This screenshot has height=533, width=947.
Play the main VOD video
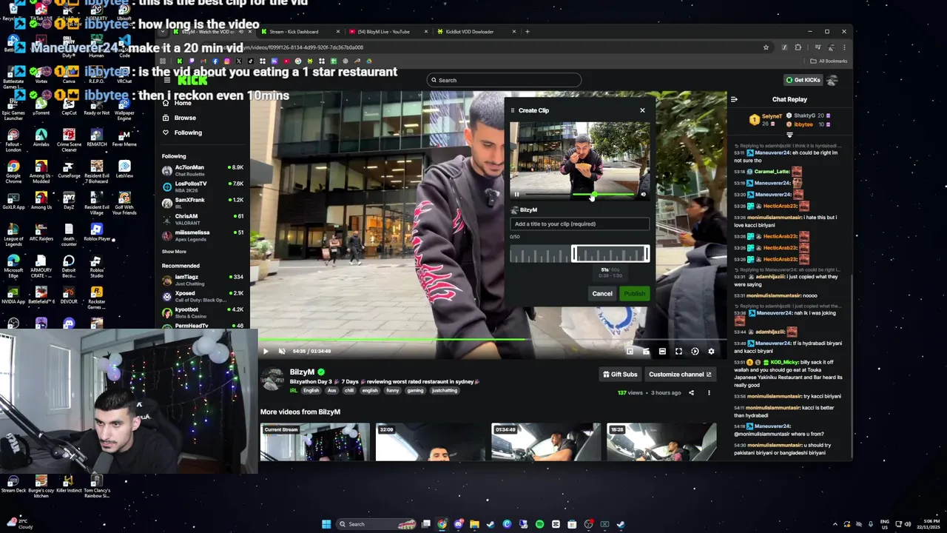tap(266, 352)
